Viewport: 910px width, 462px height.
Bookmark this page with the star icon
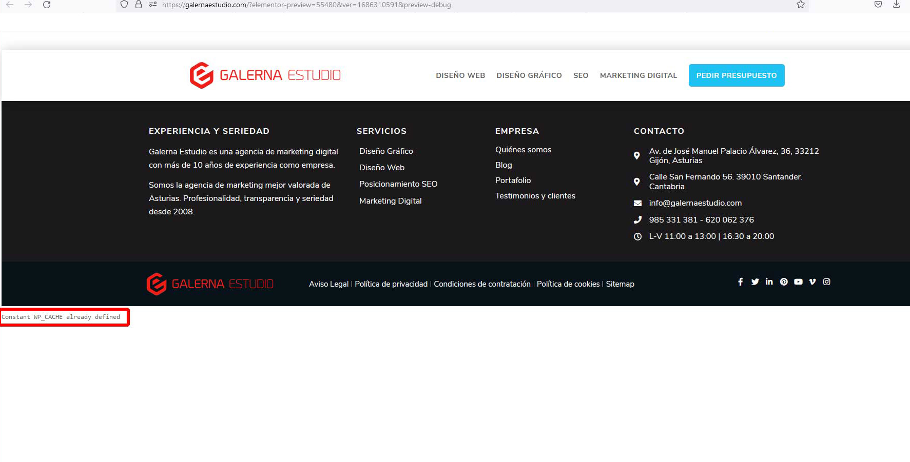pos(801,5)
